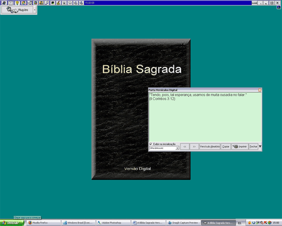This screenshot has height=226, width=282.
Task: Open the 'Uma única vez' dropdown
Action: (x=177, y=148)
